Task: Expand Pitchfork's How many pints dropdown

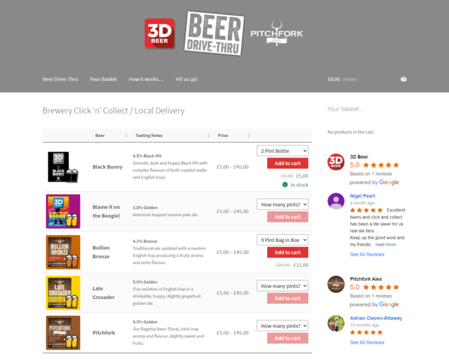Action: coord(283,326)
